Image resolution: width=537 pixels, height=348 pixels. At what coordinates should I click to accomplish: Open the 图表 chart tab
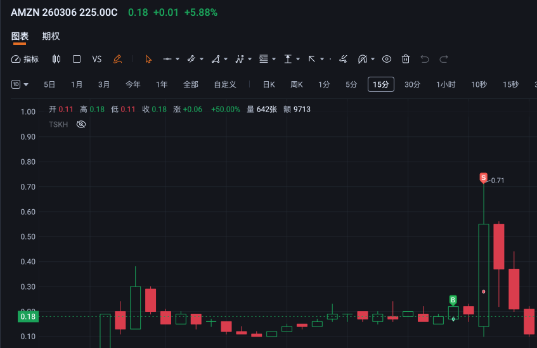[x=20, y=36]
